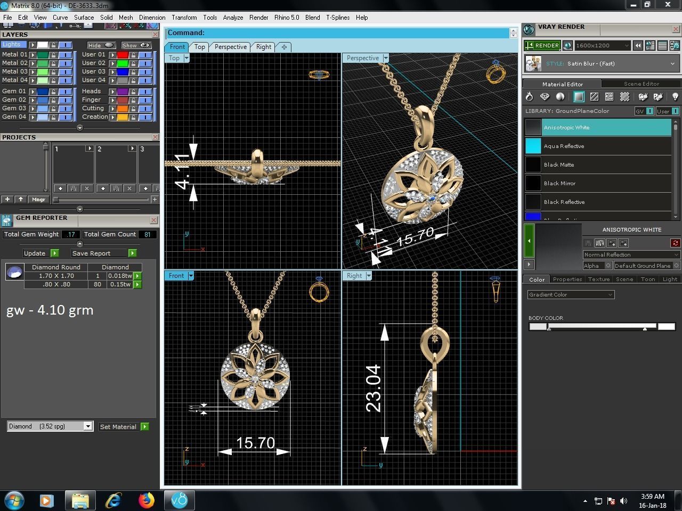Click the Update button in Gem Reporter

40,253
